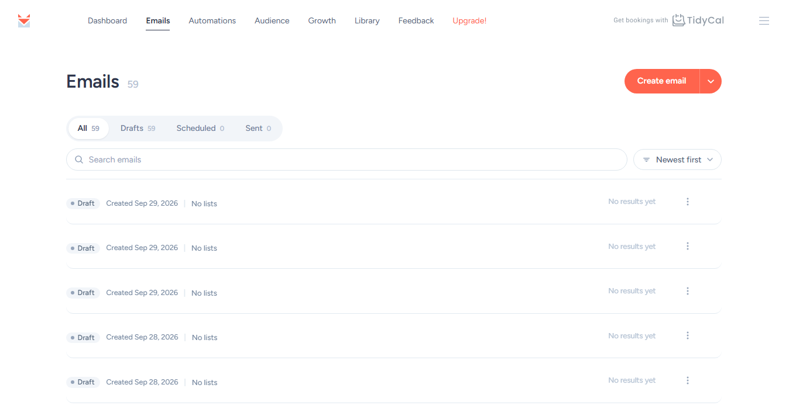Click 'No lists' on the topmost row
The width and height of the screenshot is (796, 409).
[x=204, y=203]
